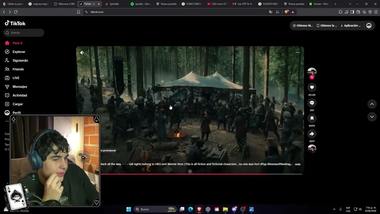This screenshot has height=214, width=380.
Task: Open Discord from the taskbar
Action: [234, 209]
